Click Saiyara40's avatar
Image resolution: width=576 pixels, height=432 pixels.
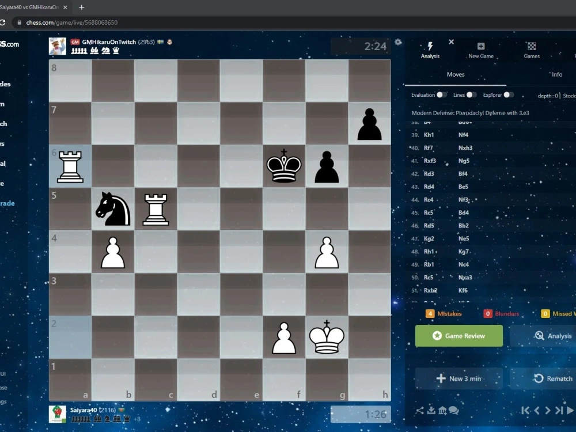[x=57, y=414]
